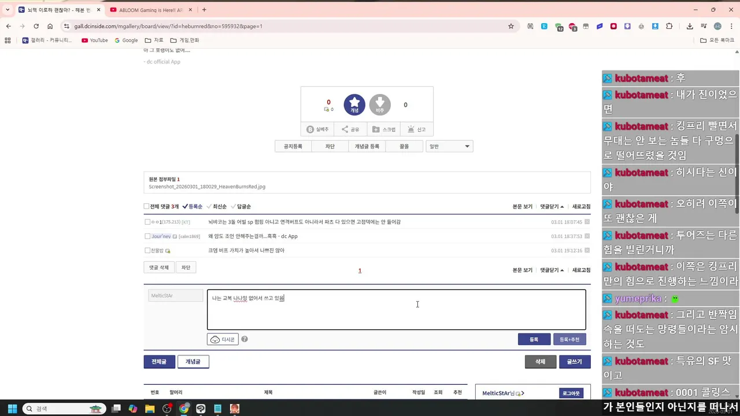Open the media control icon in toolbar
740x416 pixels.
pyautogui.click(x=704, y=26)
